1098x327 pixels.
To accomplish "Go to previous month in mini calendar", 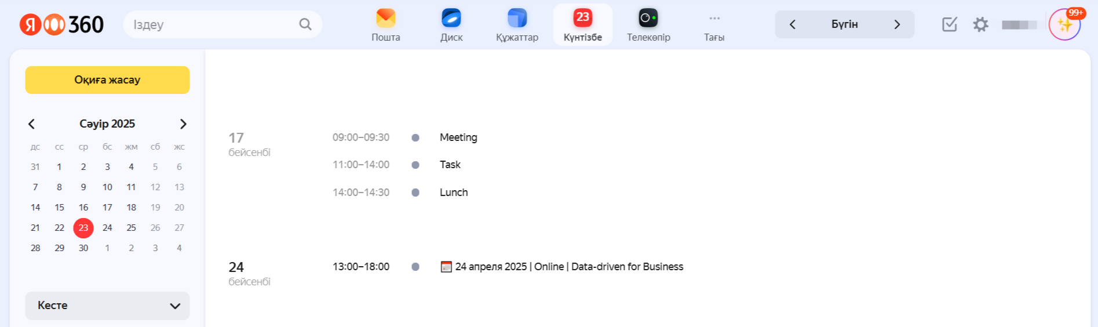I will point(32,124).
